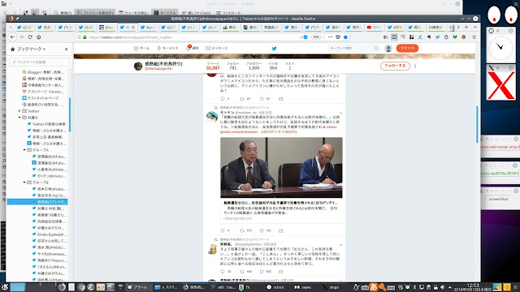
Task: Click the bookmarks sidebar scrollbar
Action: pos(70,114)
